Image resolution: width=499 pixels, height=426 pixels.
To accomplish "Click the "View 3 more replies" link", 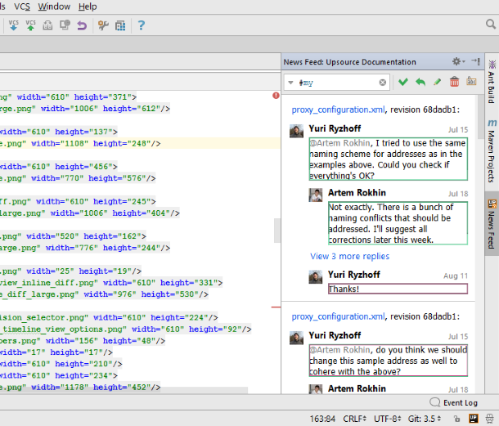I will point(349,256).
